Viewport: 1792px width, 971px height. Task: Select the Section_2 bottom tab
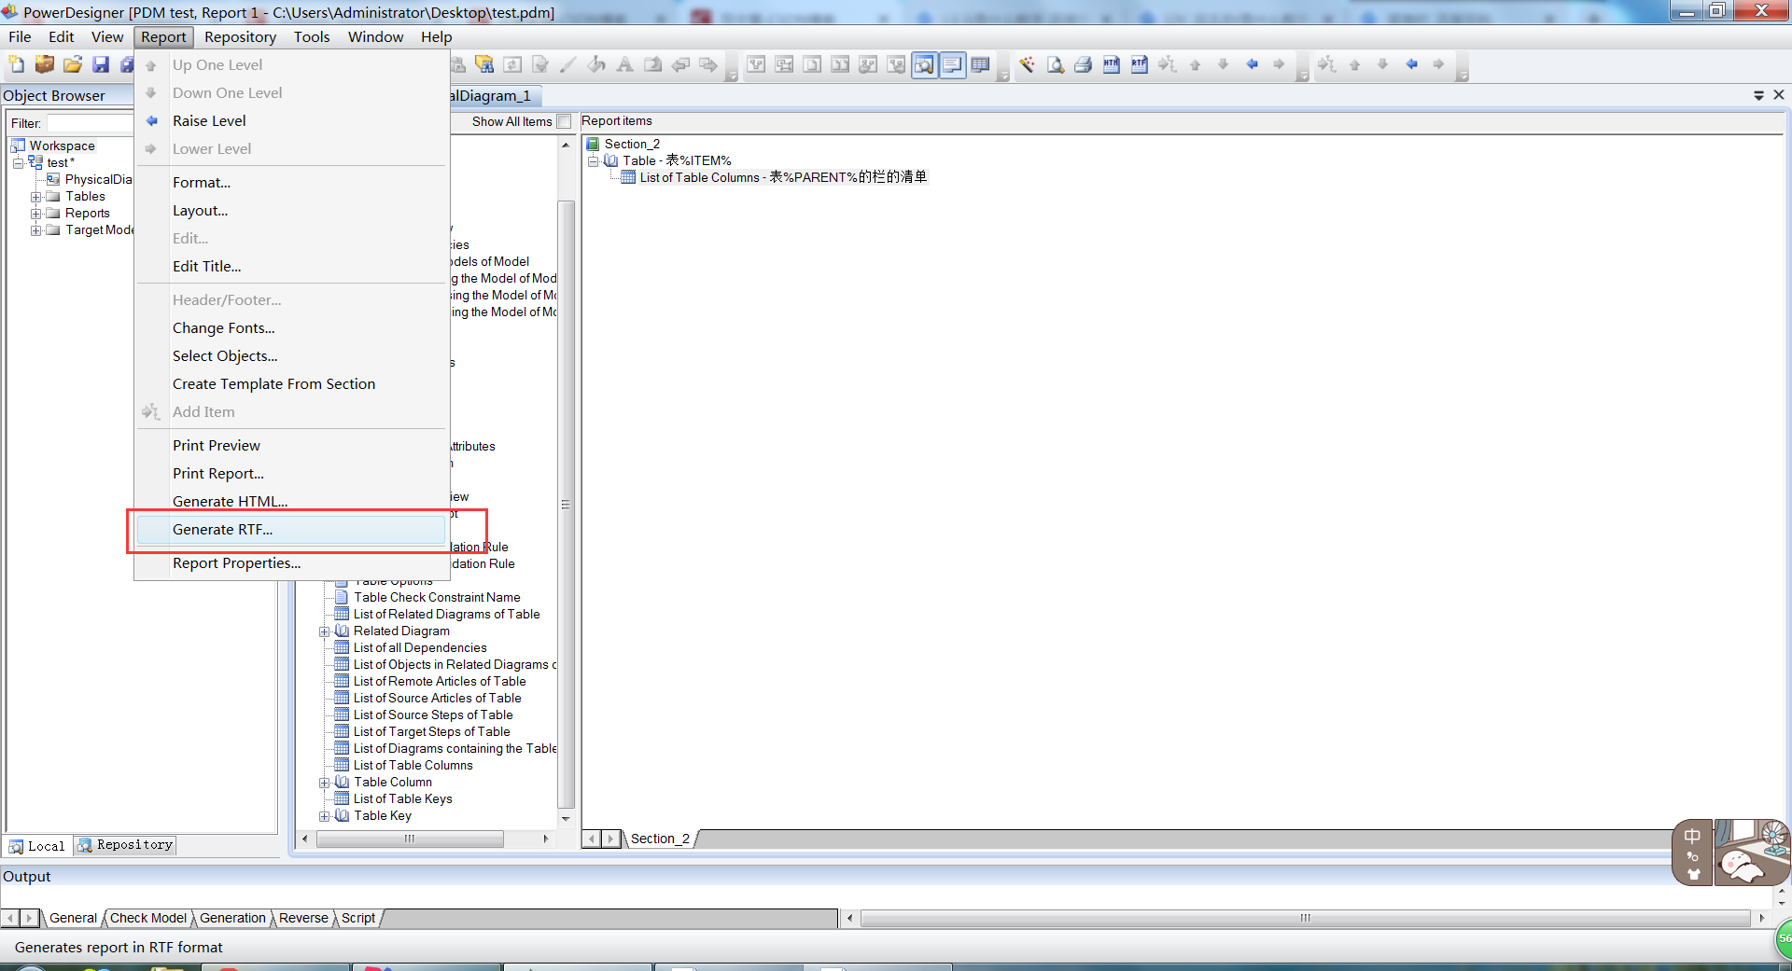click(x=660, y=839)
